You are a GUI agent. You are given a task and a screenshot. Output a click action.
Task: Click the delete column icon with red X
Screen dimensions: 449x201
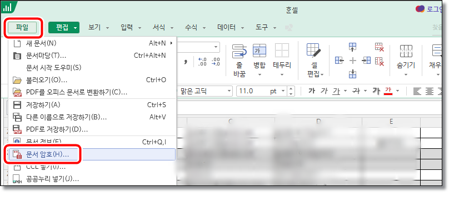pos(380,61)
